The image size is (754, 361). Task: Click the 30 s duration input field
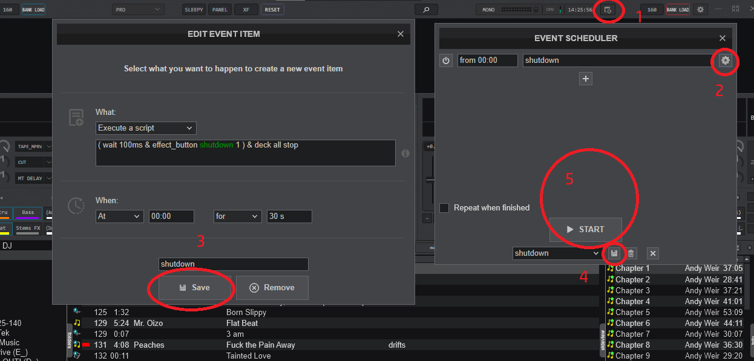289,216
